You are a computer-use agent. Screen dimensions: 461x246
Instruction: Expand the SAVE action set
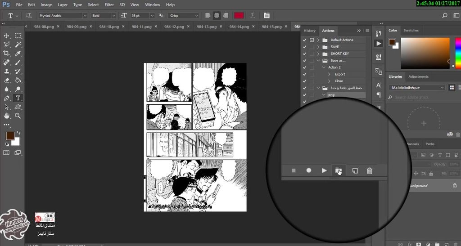(x=318, y=47)
